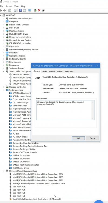Select the General tab
The image size is (108, 203).
click(37, 71)
